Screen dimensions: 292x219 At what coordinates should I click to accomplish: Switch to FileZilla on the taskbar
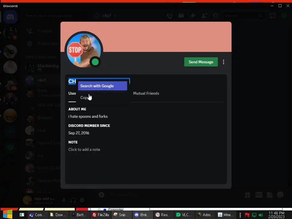[101, 215]
